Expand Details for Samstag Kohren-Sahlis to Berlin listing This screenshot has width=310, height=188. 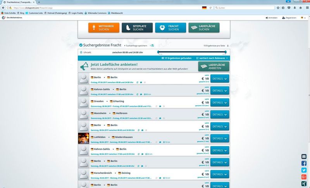click(220, 150)
